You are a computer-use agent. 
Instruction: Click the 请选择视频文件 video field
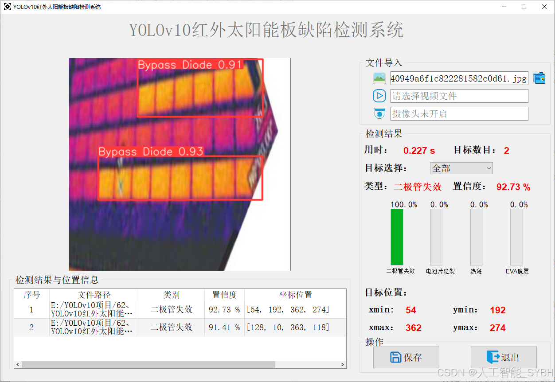point(459,96)
